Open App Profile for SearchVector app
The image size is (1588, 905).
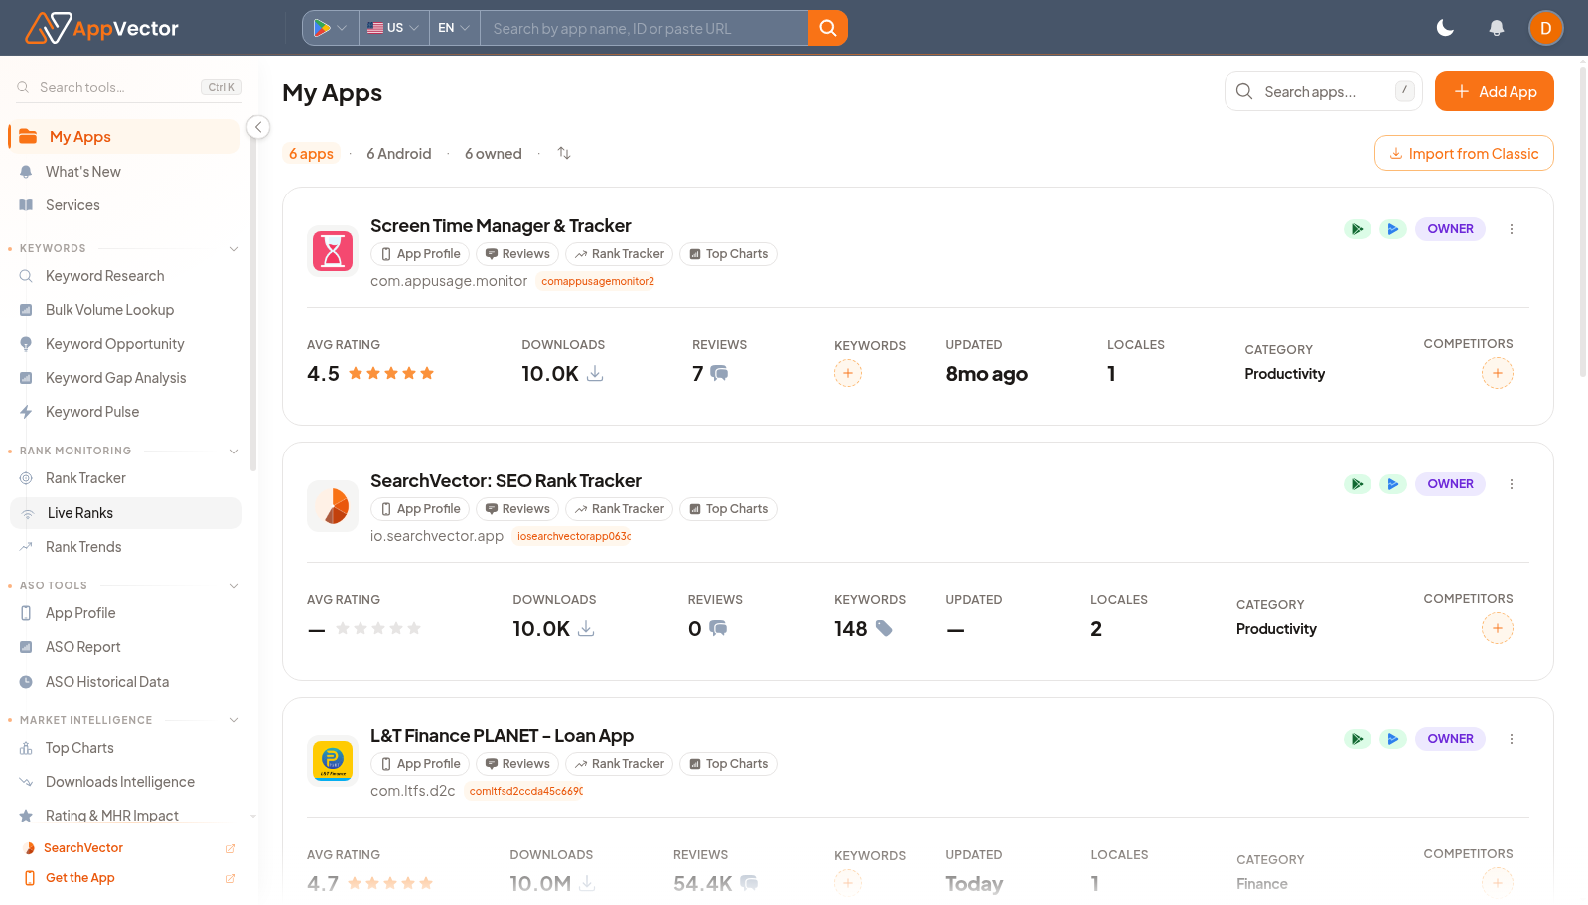421,509
